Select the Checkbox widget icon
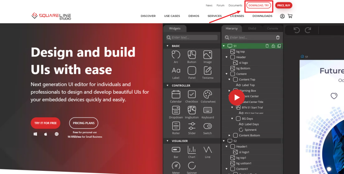 (x=192, y=94)
